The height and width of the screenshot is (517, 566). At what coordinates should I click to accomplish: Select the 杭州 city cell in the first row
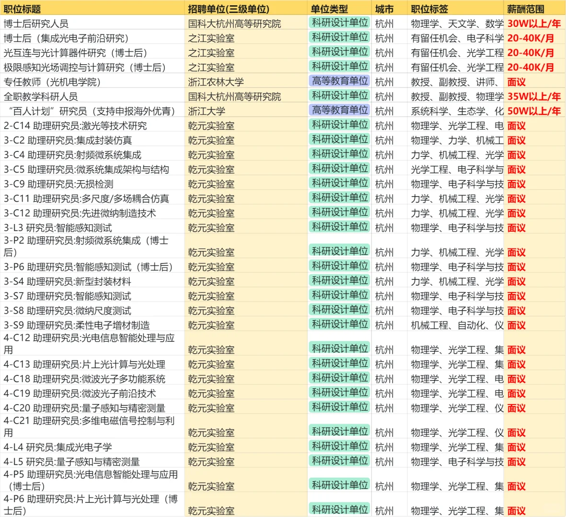click(x=382, y=22)
